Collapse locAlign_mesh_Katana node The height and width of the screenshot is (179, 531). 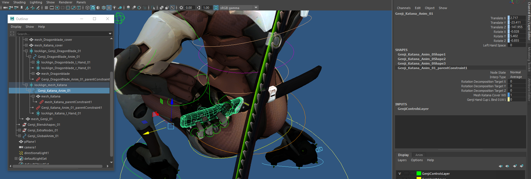tap(26, 85)
